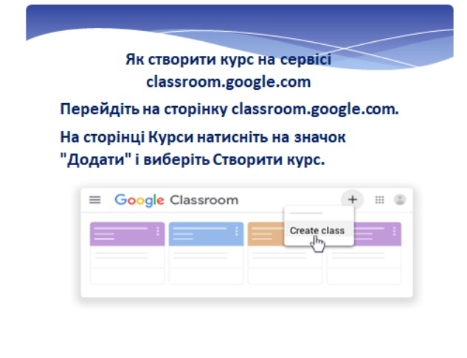Open the user account avatar
Screen dimensions: 467x358
pyautogui.click(x=401, y=200)
